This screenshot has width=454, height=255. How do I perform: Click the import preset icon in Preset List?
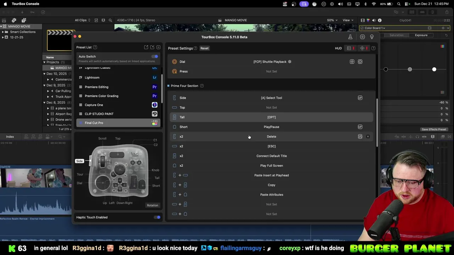pos(152,47)
